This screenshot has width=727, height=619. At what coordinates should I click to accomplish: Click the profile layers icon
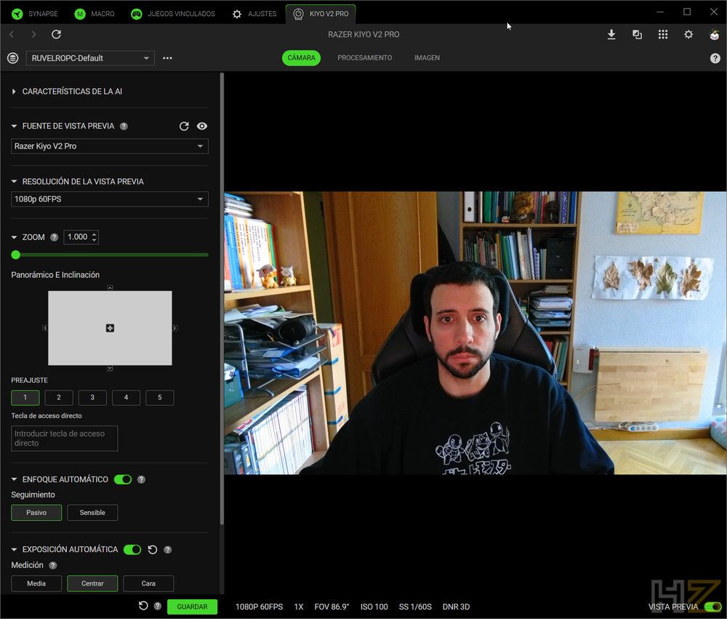coord(13,58)
